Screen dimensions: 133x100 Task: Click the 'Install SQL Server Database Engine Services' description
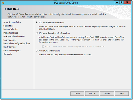[82, 28]
